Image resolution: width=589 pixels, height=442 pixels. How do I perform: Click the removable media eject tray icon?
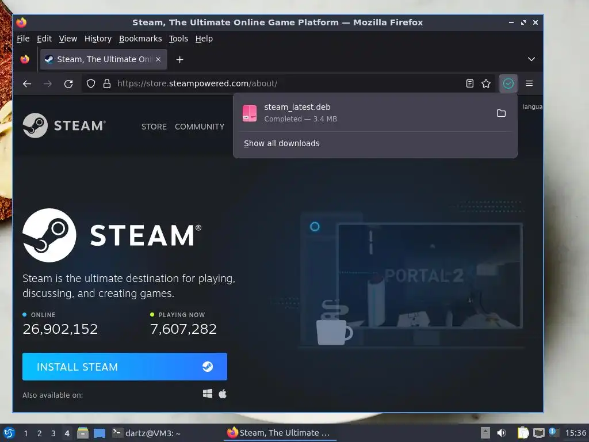tap(485, 433)
